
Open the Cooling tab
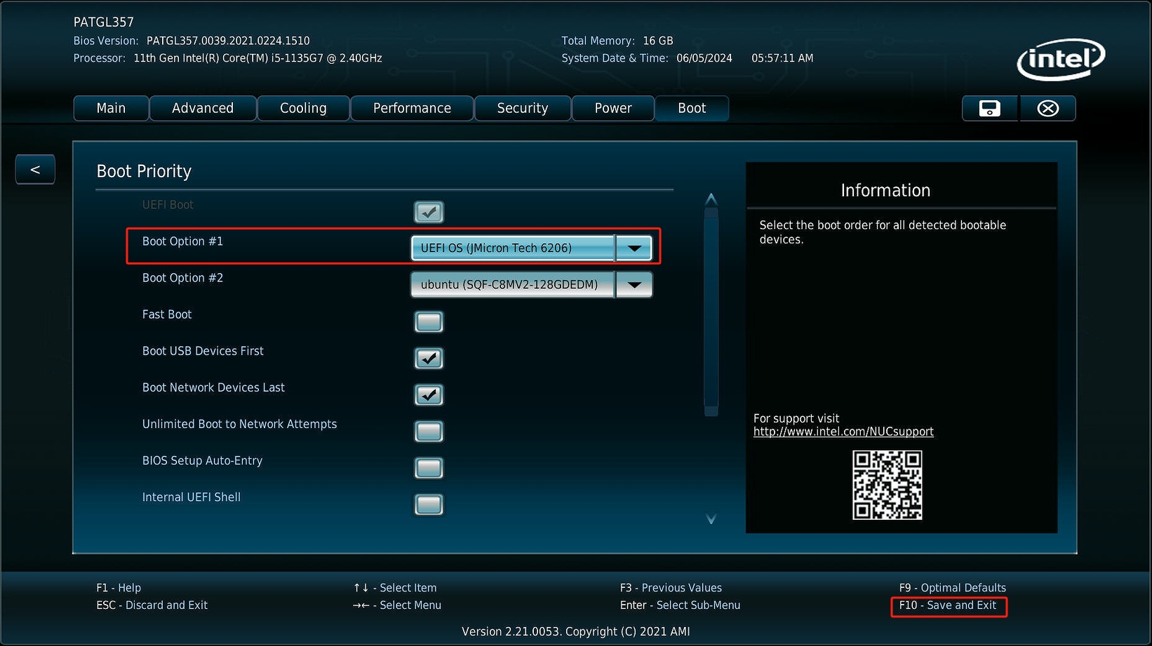[303, 109]
